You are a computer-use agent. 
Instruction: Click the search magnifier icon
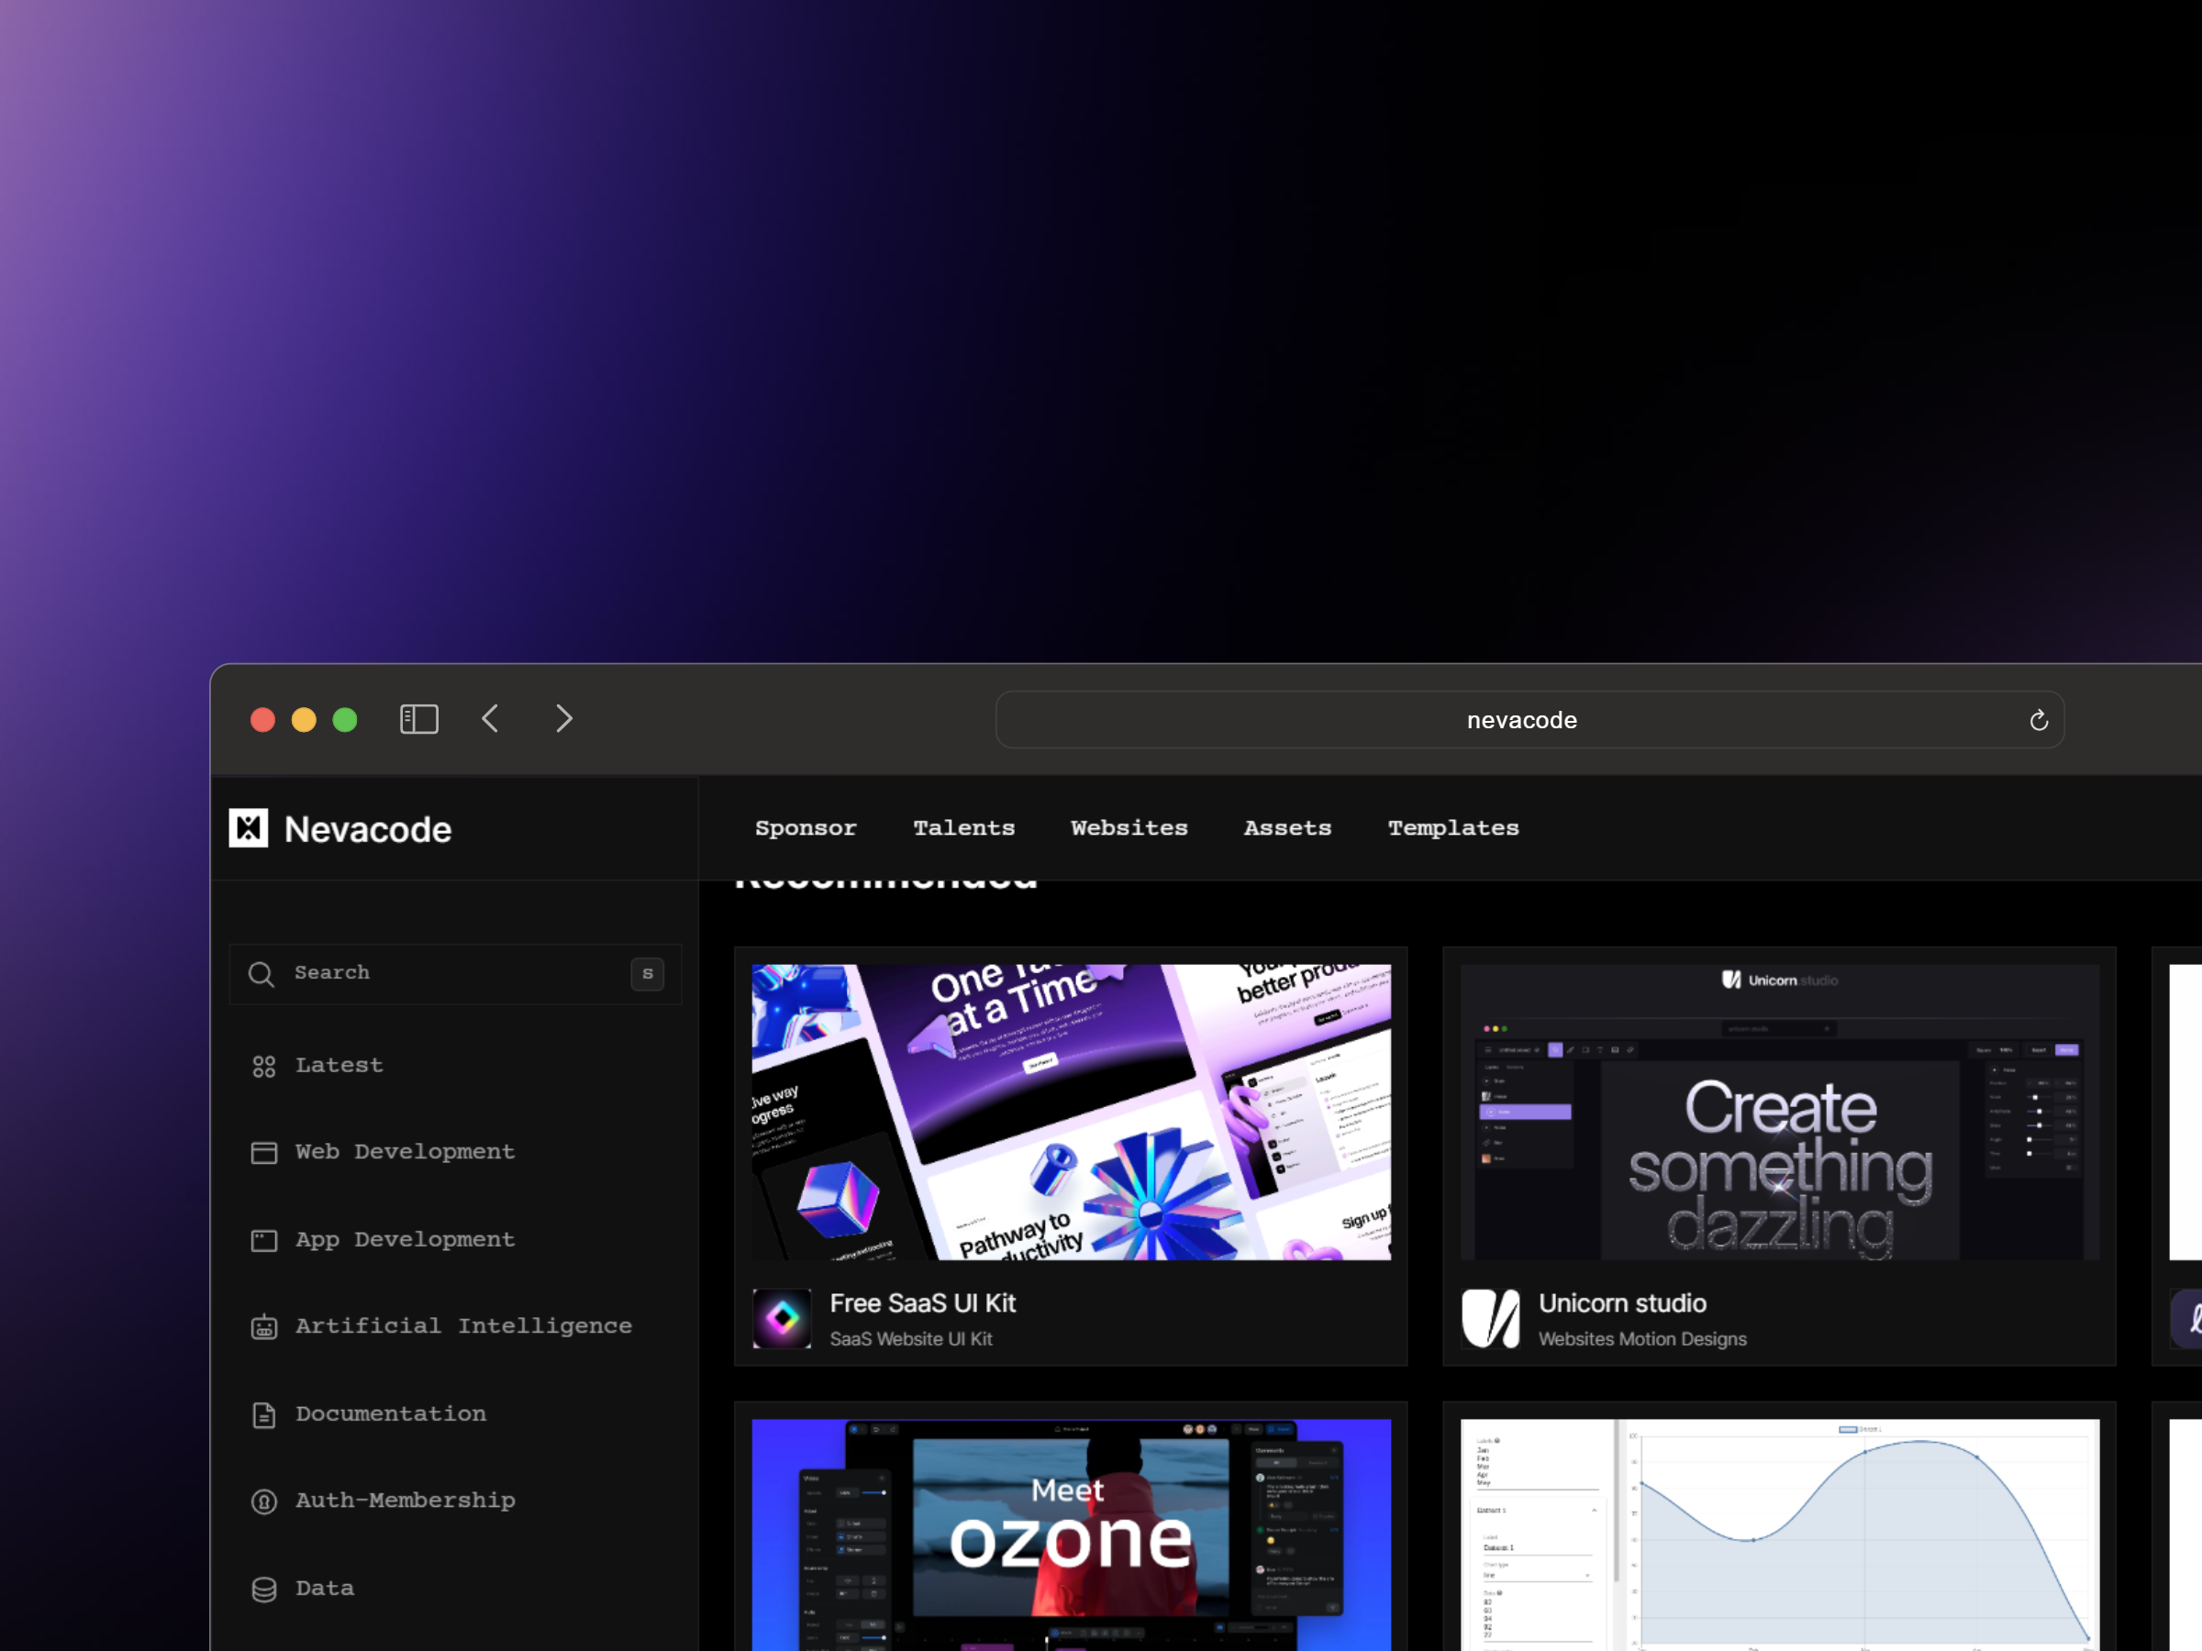coord(261,974)
